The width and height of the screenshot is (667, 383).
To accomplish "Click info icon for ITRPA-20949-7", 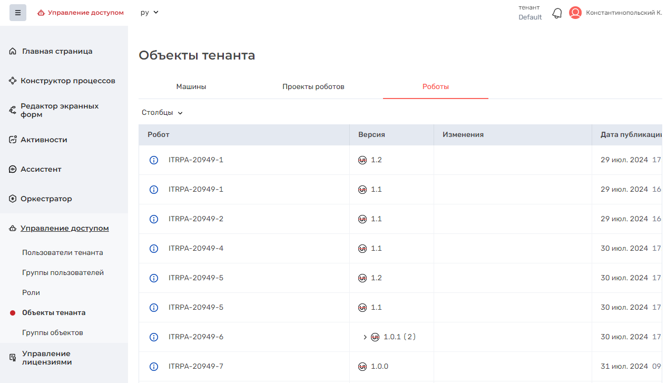I will coord(154,367).
